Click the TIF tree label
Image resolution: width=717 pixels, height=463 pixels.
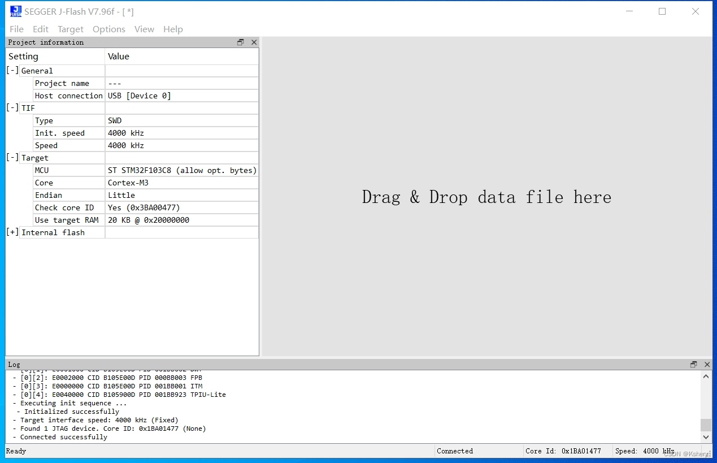coord(28,108)
